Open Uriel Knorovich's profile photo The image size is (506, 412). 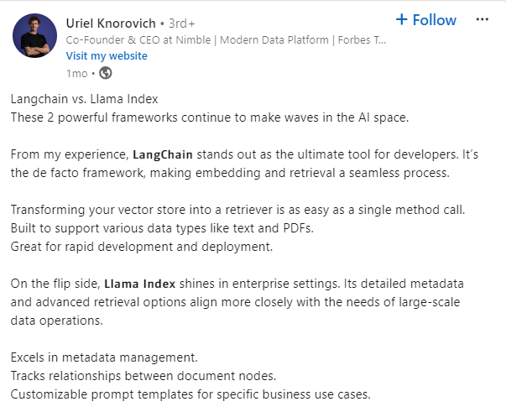pos(35,36)
